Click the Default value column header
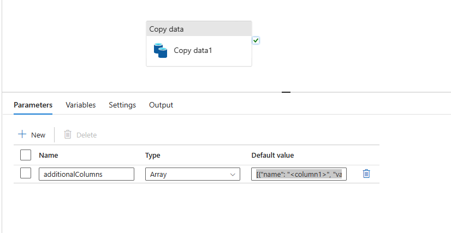Viewport: 451px width, 233px height. pos(272,156)
